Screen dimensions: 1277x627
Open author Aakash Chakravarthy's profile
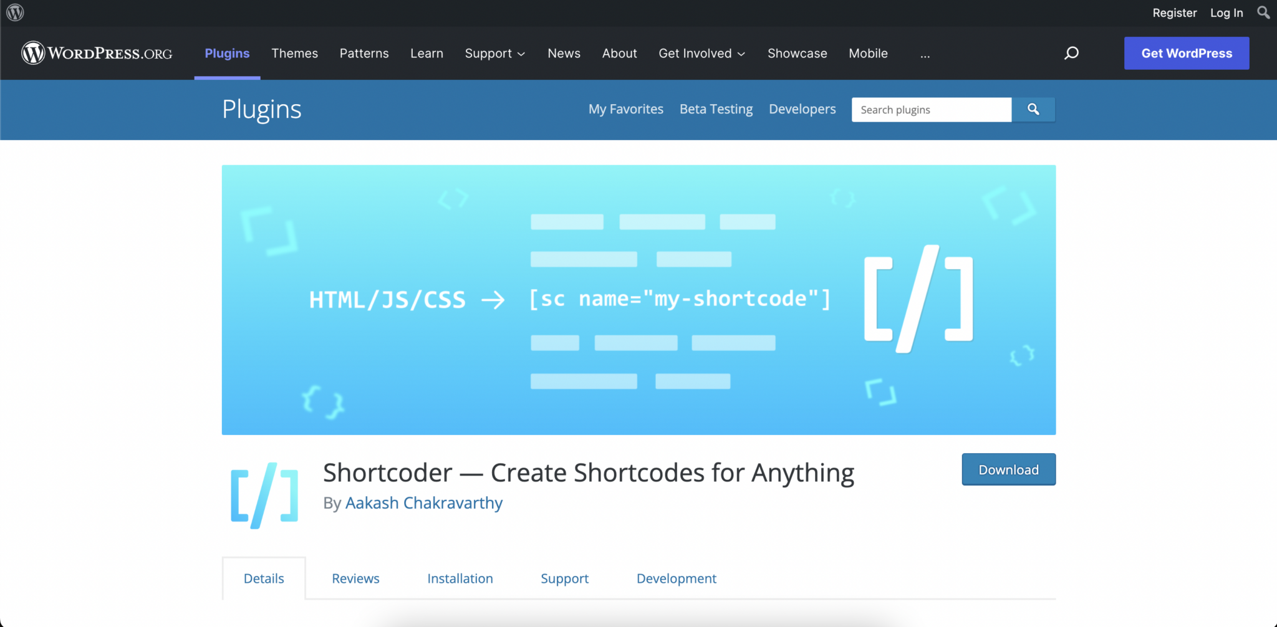424,503
